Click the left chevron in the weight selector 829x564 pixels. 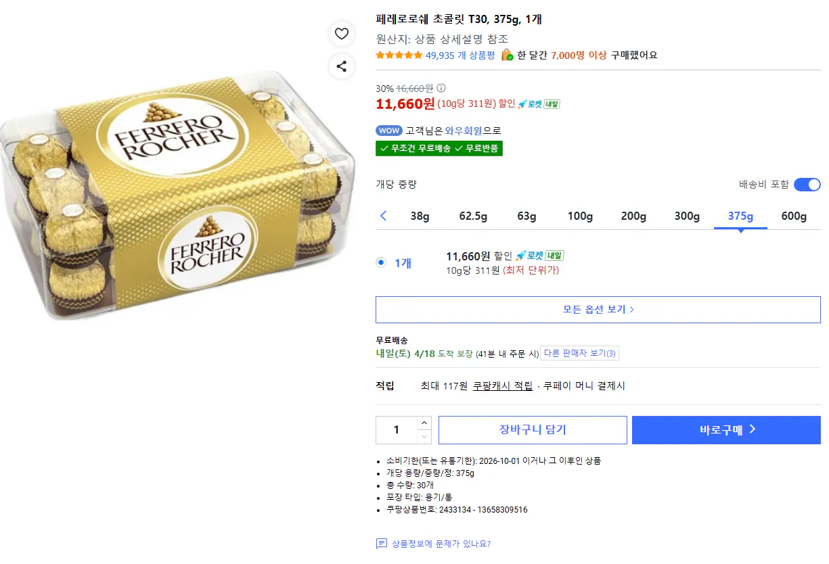pyautogui.click(x=384, y=216)
